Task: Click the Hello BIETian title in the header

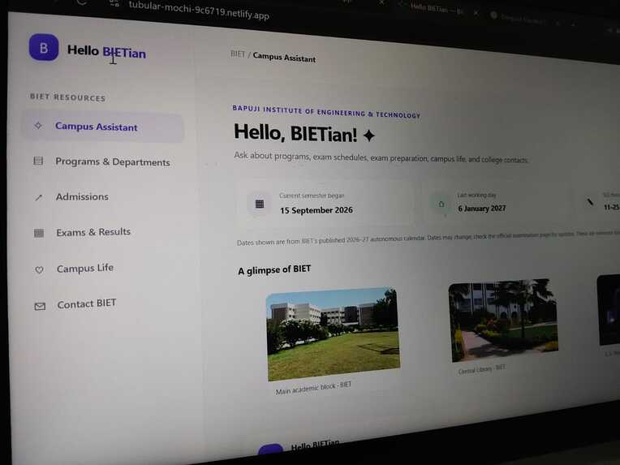Action: pos(106,51)
